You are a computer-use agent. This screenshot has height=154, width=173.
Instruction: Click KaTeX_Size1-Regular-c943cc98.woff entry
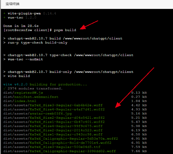pyautogui.click(x=53, y=134)
